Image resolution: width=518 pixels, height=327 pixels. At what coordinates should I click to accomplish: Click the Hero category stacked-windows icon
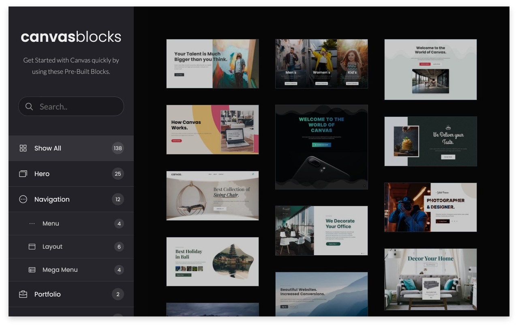[23, 174]
